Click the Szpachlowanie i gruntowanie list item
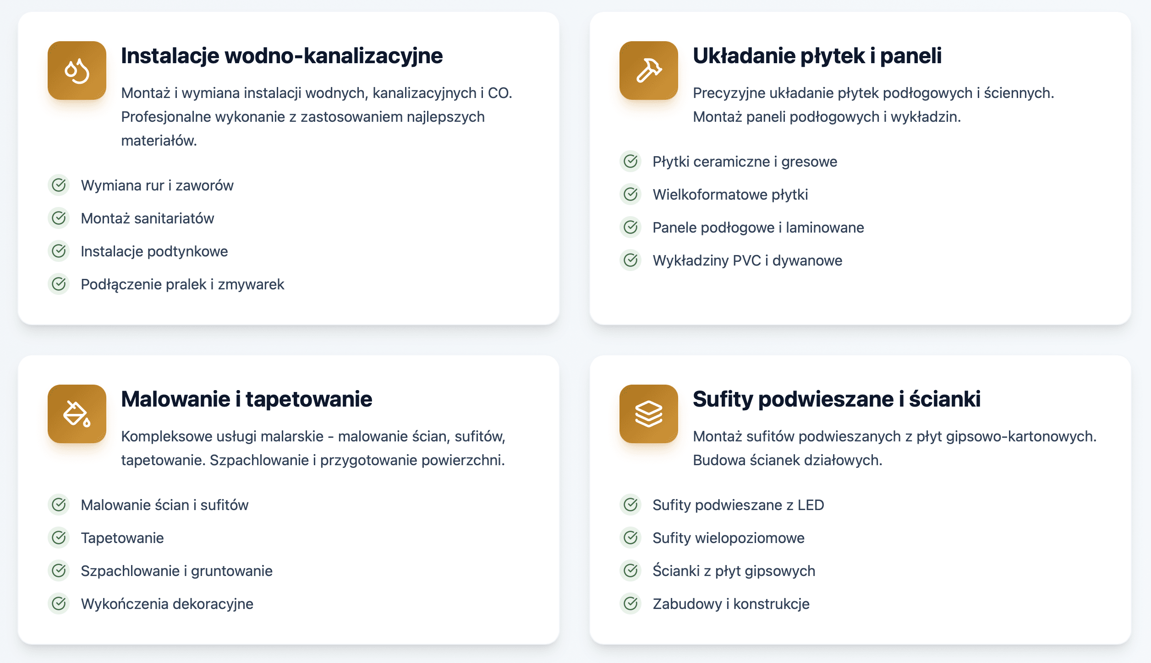 176,571
